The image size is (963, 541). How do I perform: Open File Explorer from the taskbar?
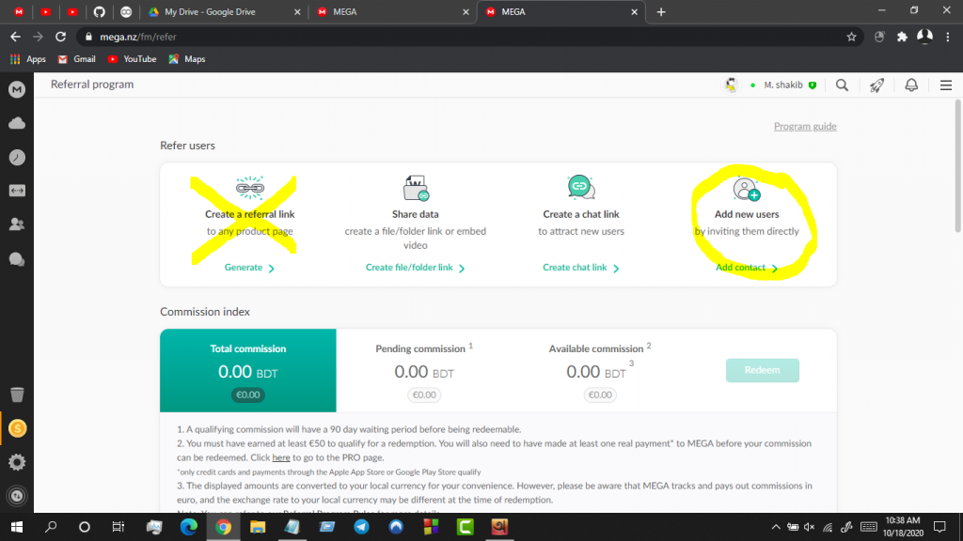tap(258, 527)
